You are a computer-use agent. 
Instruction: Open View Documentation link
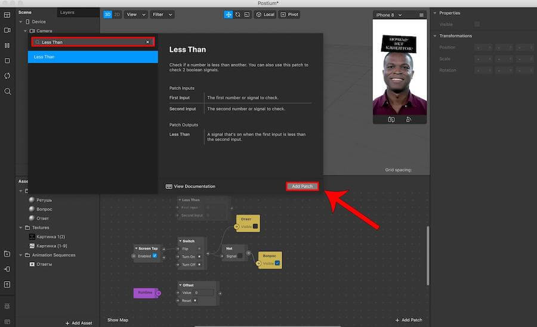click(190, 186)
